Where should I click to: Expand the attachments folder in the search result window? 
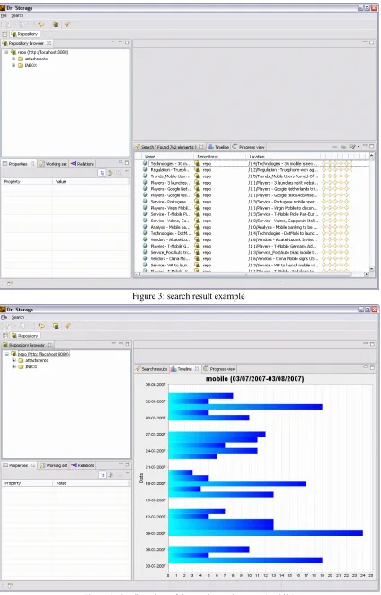(x=13, y=59)
